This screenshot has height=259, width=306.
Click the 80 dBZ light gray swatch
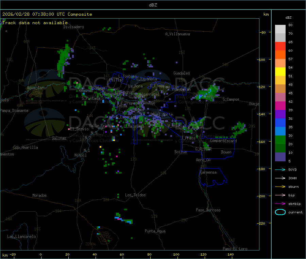(x=280, y=29)
